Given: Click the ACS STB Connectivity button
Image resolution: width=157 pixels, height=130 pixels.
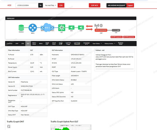Looking at the screenshot, I should click(x=129, y=37).
